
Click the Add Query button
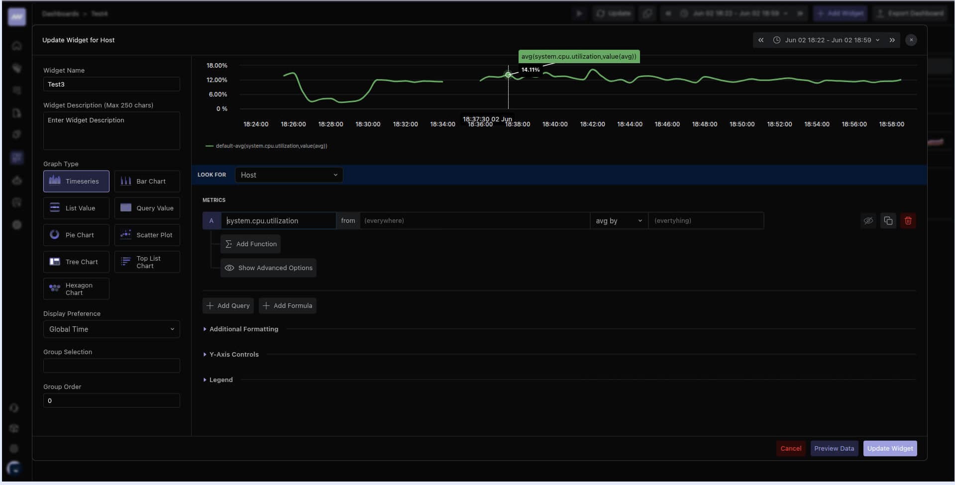pyautogui.click(x=228, y=305)
